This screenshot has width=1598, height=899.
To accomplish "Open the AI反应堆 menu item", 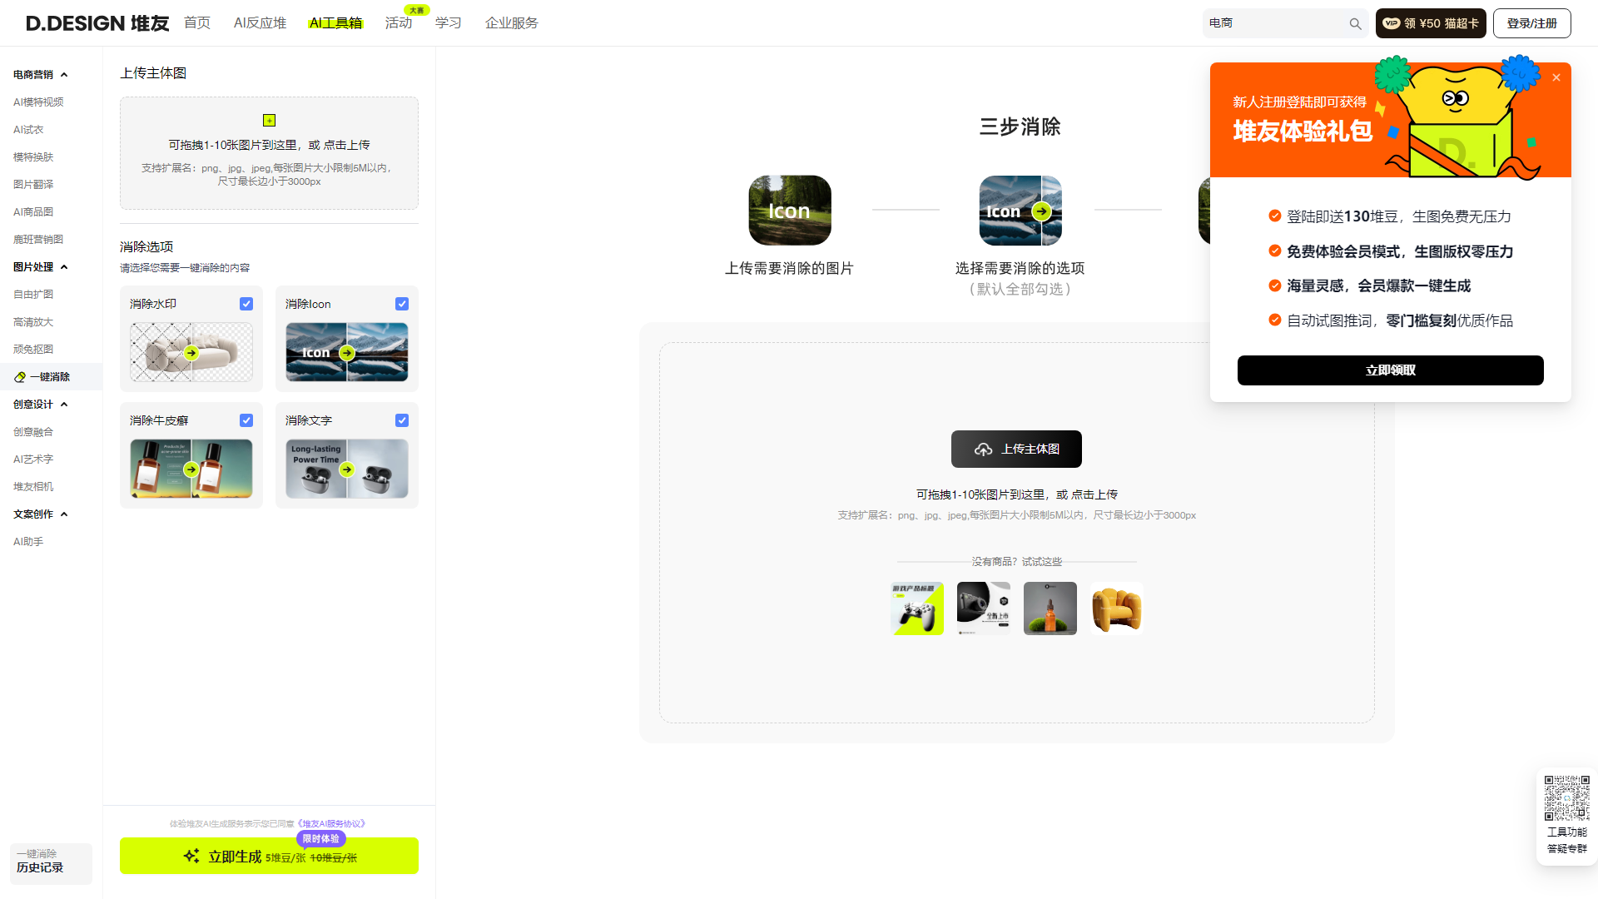I will tap(259, 22).
